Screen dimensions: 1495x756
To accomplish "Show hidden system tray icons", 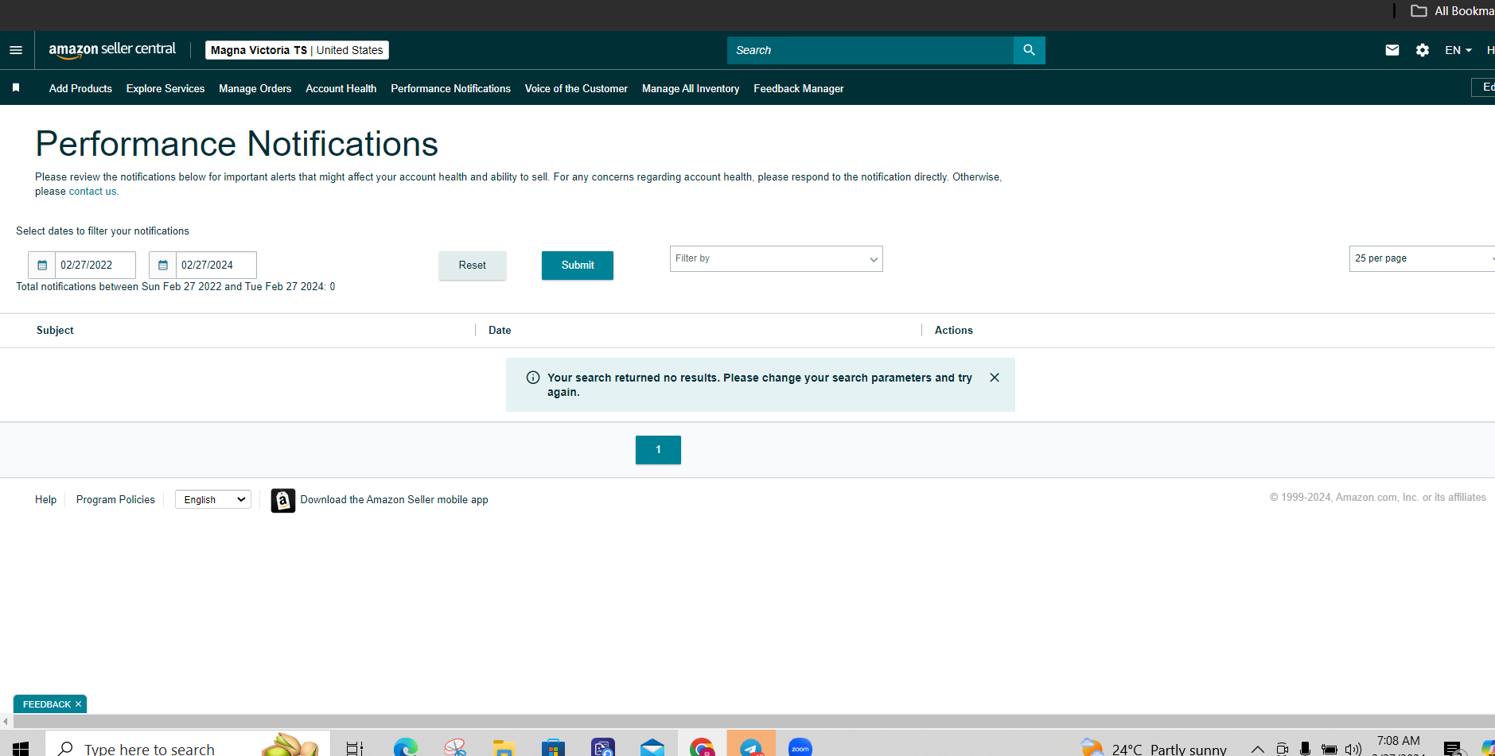I will coord(1258,749).
